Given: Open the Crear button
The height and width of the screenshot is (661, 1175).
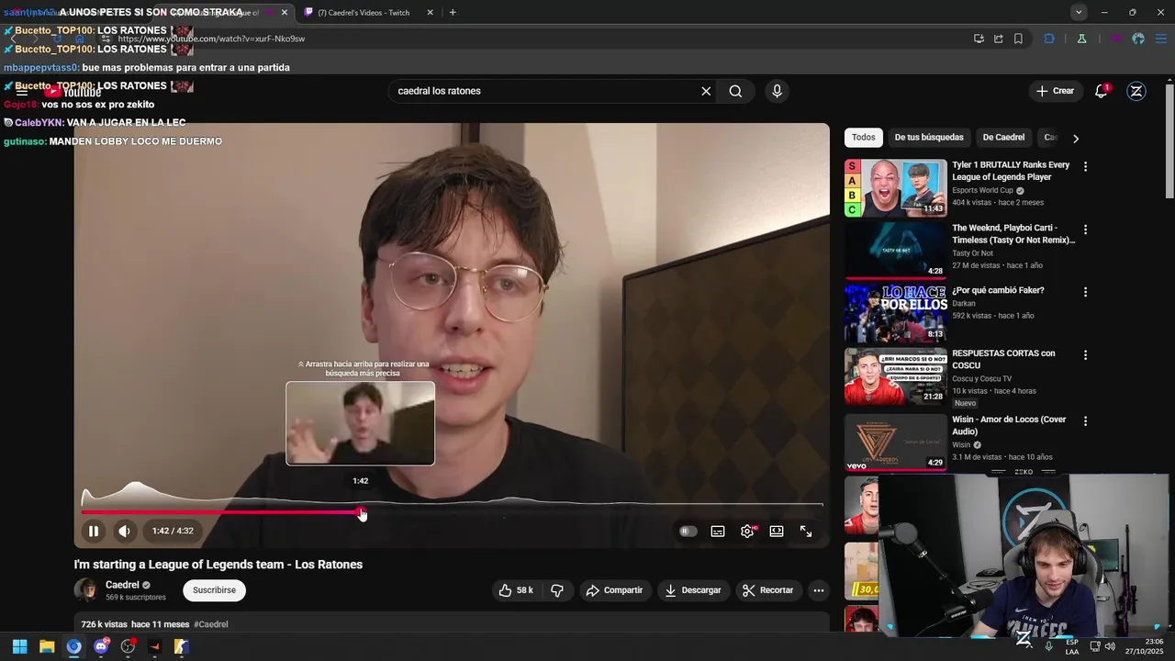Looking at the screenshot, I should tap(1055, 91).
